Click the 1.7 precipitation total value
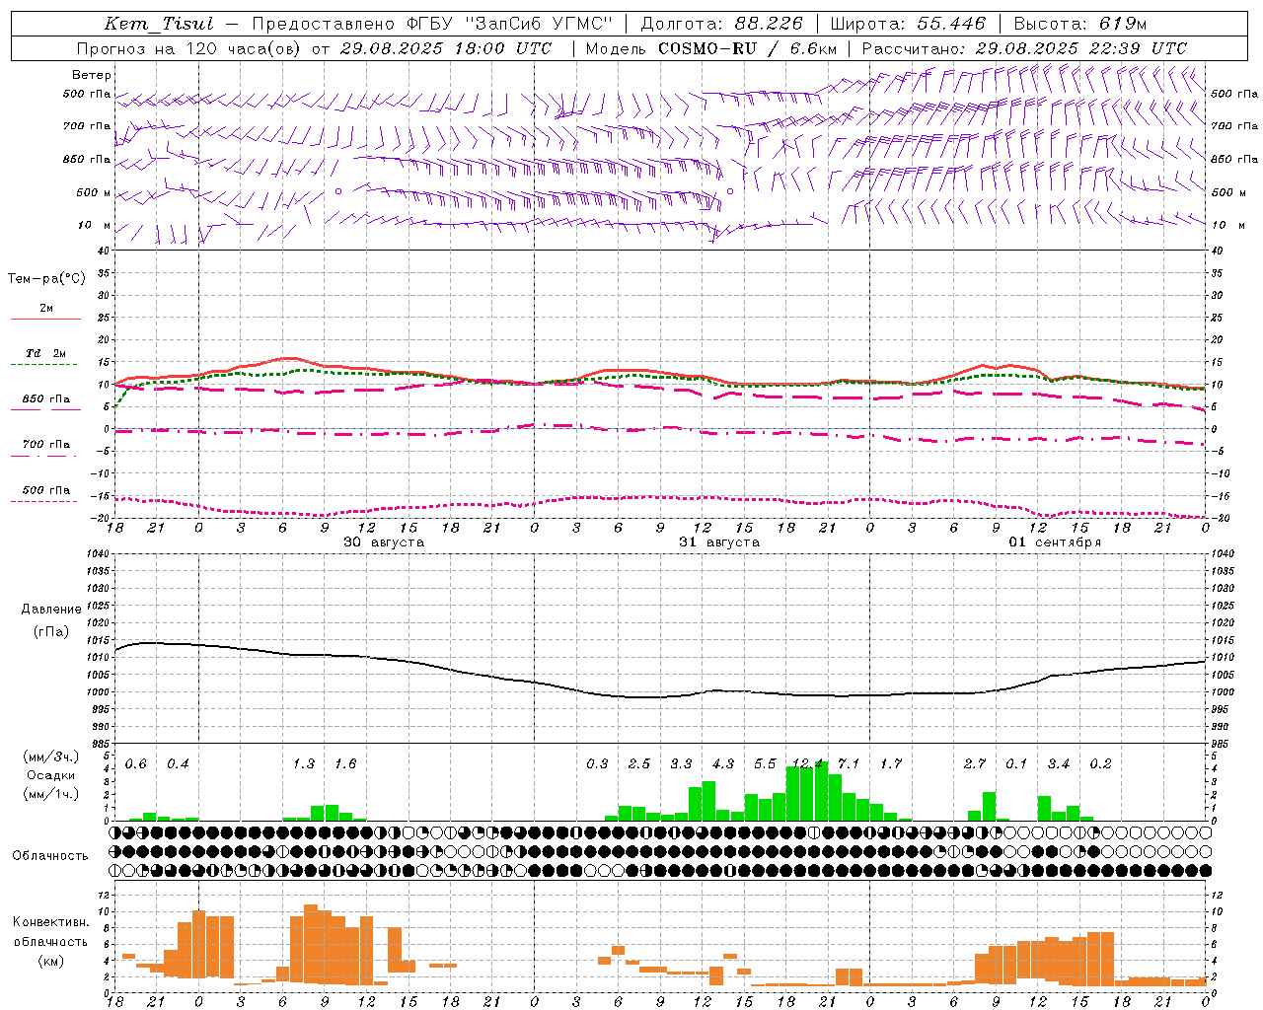 coord(891,764)
